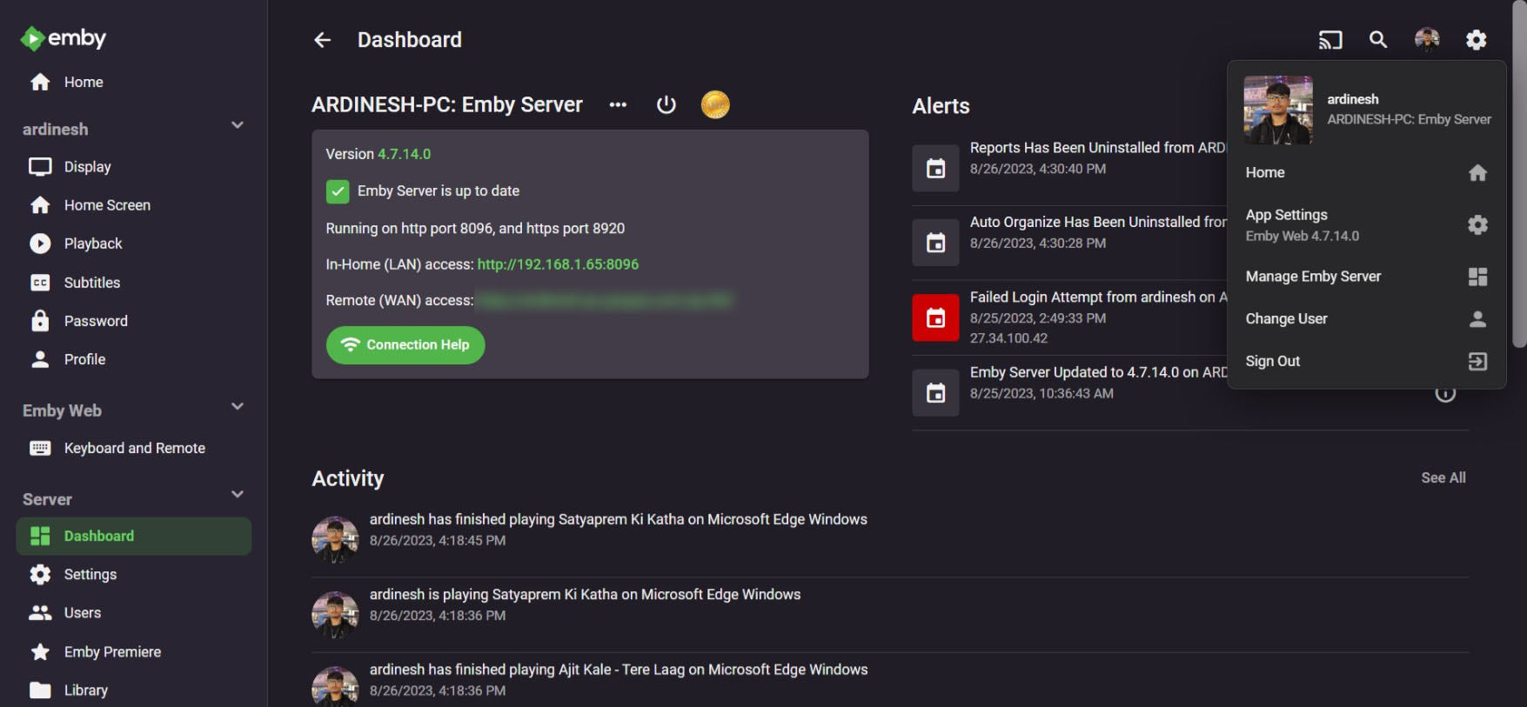Viewport: 1527px width, 707px height.
Task: Click the power icon for Emby Server
Action: 666,105
